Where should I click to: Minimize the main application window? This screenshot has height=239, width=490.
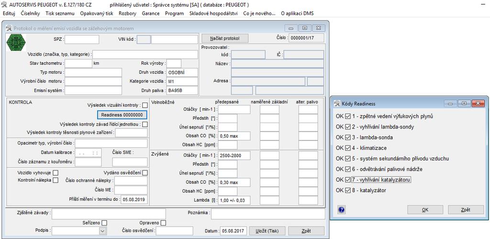484,5
